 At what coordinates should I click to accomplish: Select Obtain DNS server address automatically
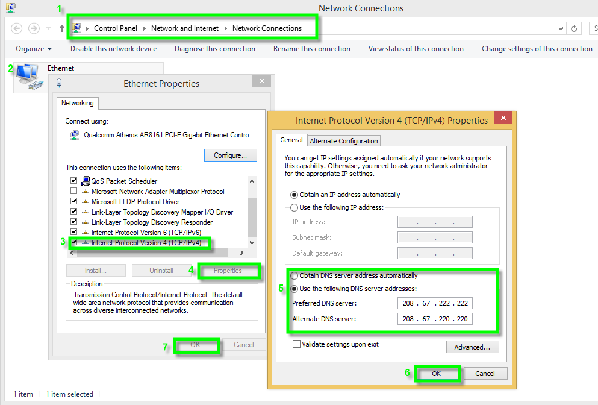point(294,275)
